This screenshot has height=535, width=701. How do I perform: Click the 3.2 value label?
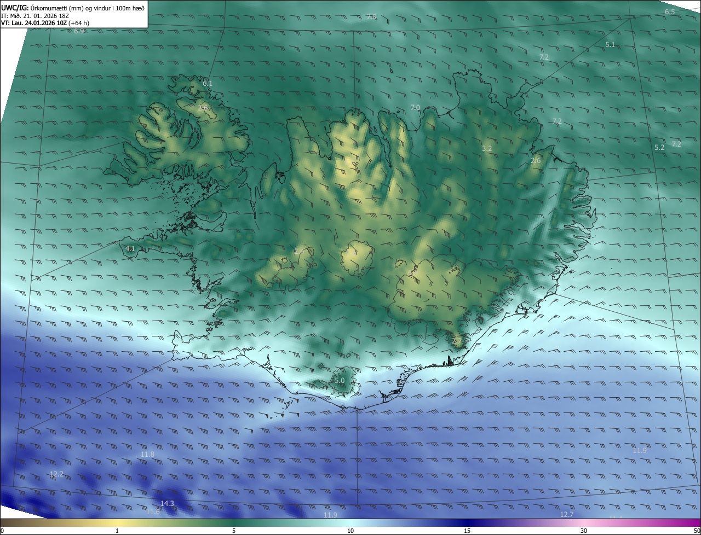point(487,148)
